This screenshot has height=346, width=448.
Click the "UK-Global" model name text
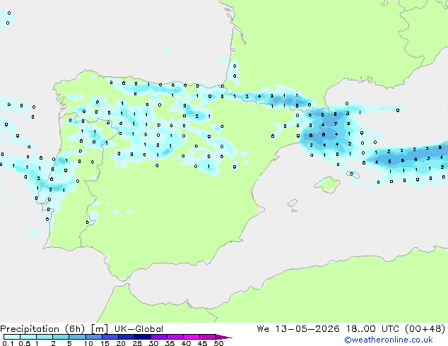[x=138, y=329]
